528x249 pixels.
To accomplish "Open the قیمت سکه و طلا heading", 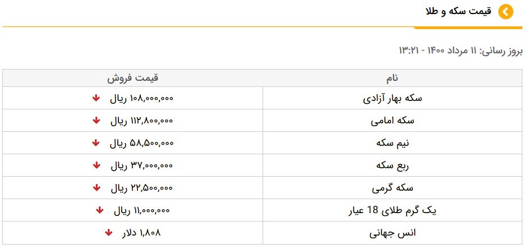I will 459,12.
